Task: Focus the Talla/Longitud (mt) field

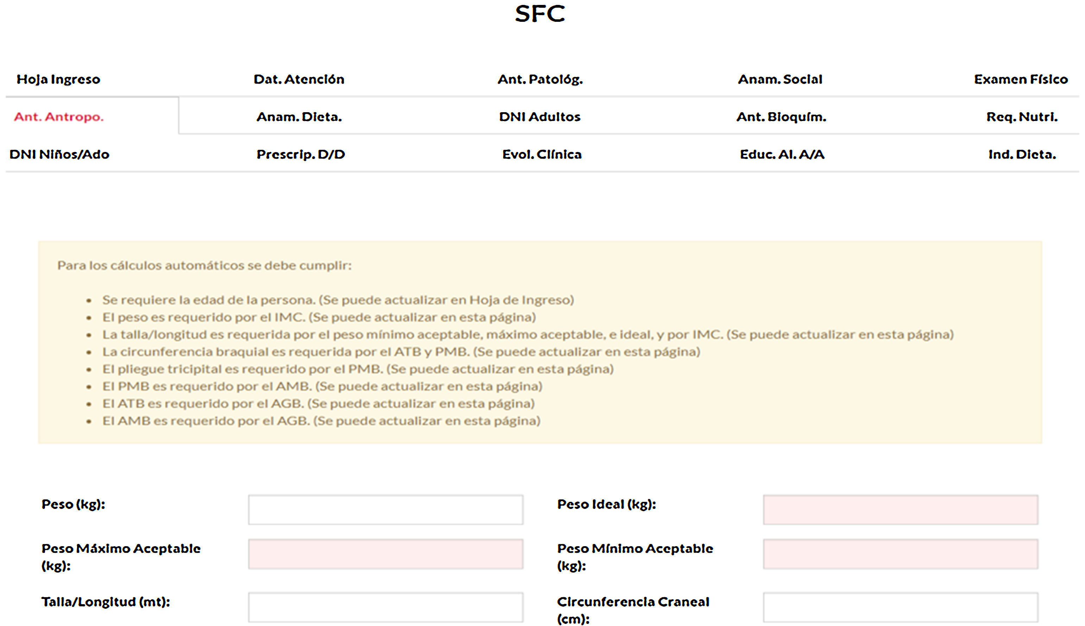Action: tap(385, 607)
